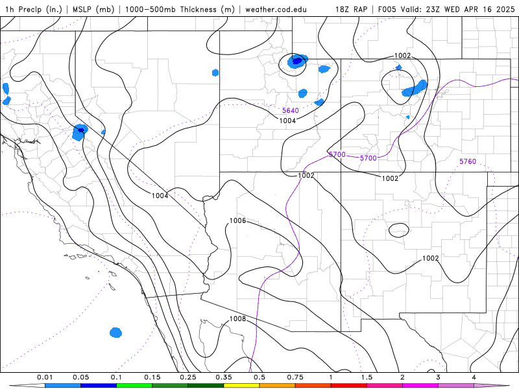This screenshot has width=519, height=389.
Task: Click the 'F005' forecast hour text
Action: point(387,9)
